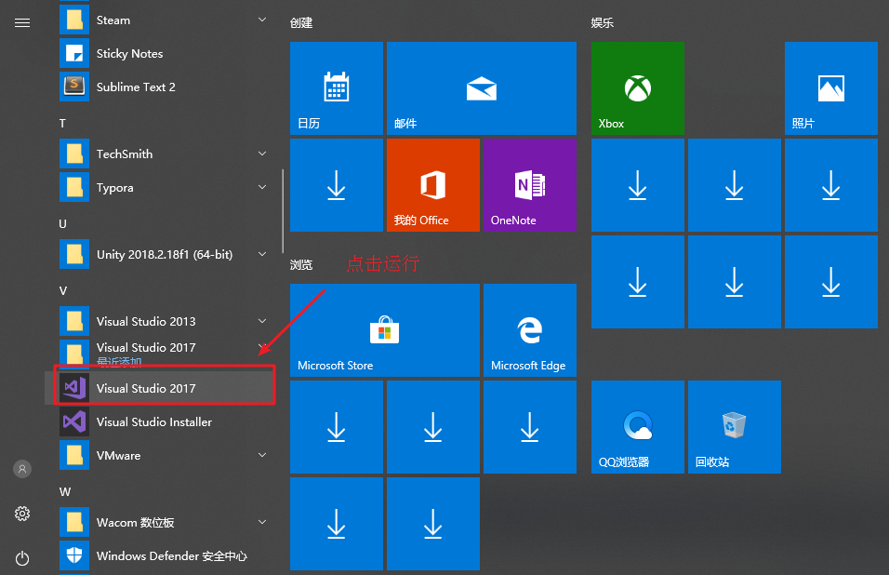Open Microsoft Store tile

click(x=384, y=330)
